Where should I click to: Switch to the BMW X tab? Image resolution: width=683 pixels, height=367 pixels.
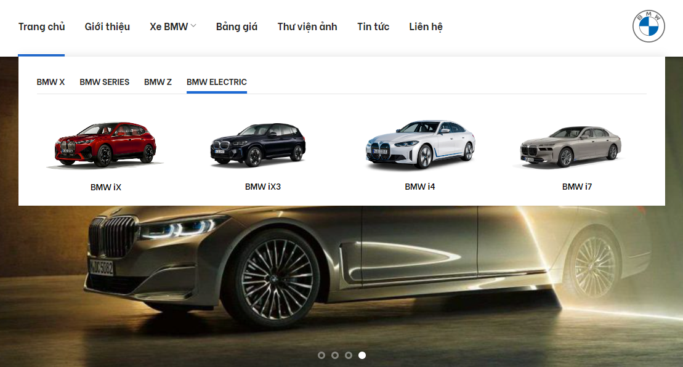[51, 82]
